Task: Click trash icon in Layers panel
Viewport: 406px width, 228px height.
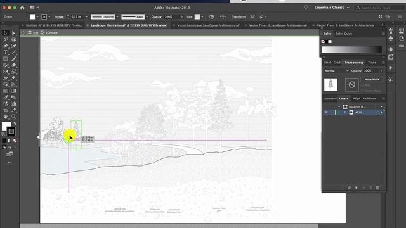Action: coord(377,187)
